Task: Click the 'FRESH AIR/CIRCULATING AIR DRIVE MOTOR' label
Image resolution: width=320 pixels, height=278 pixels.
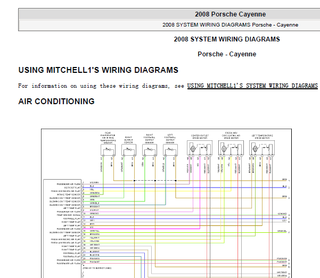Action: click(x=231, y=136)
